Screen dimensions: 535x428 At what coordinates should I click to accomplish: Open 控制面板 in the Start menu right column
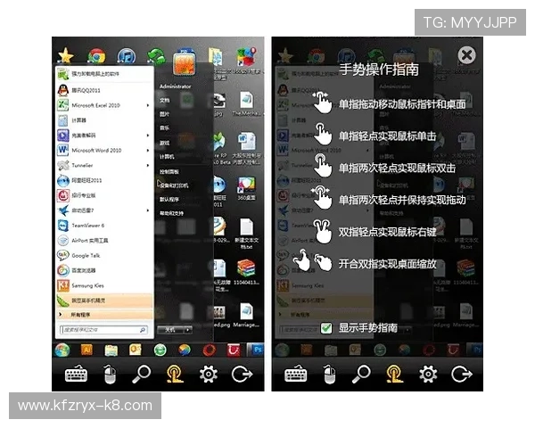[169, 170]
